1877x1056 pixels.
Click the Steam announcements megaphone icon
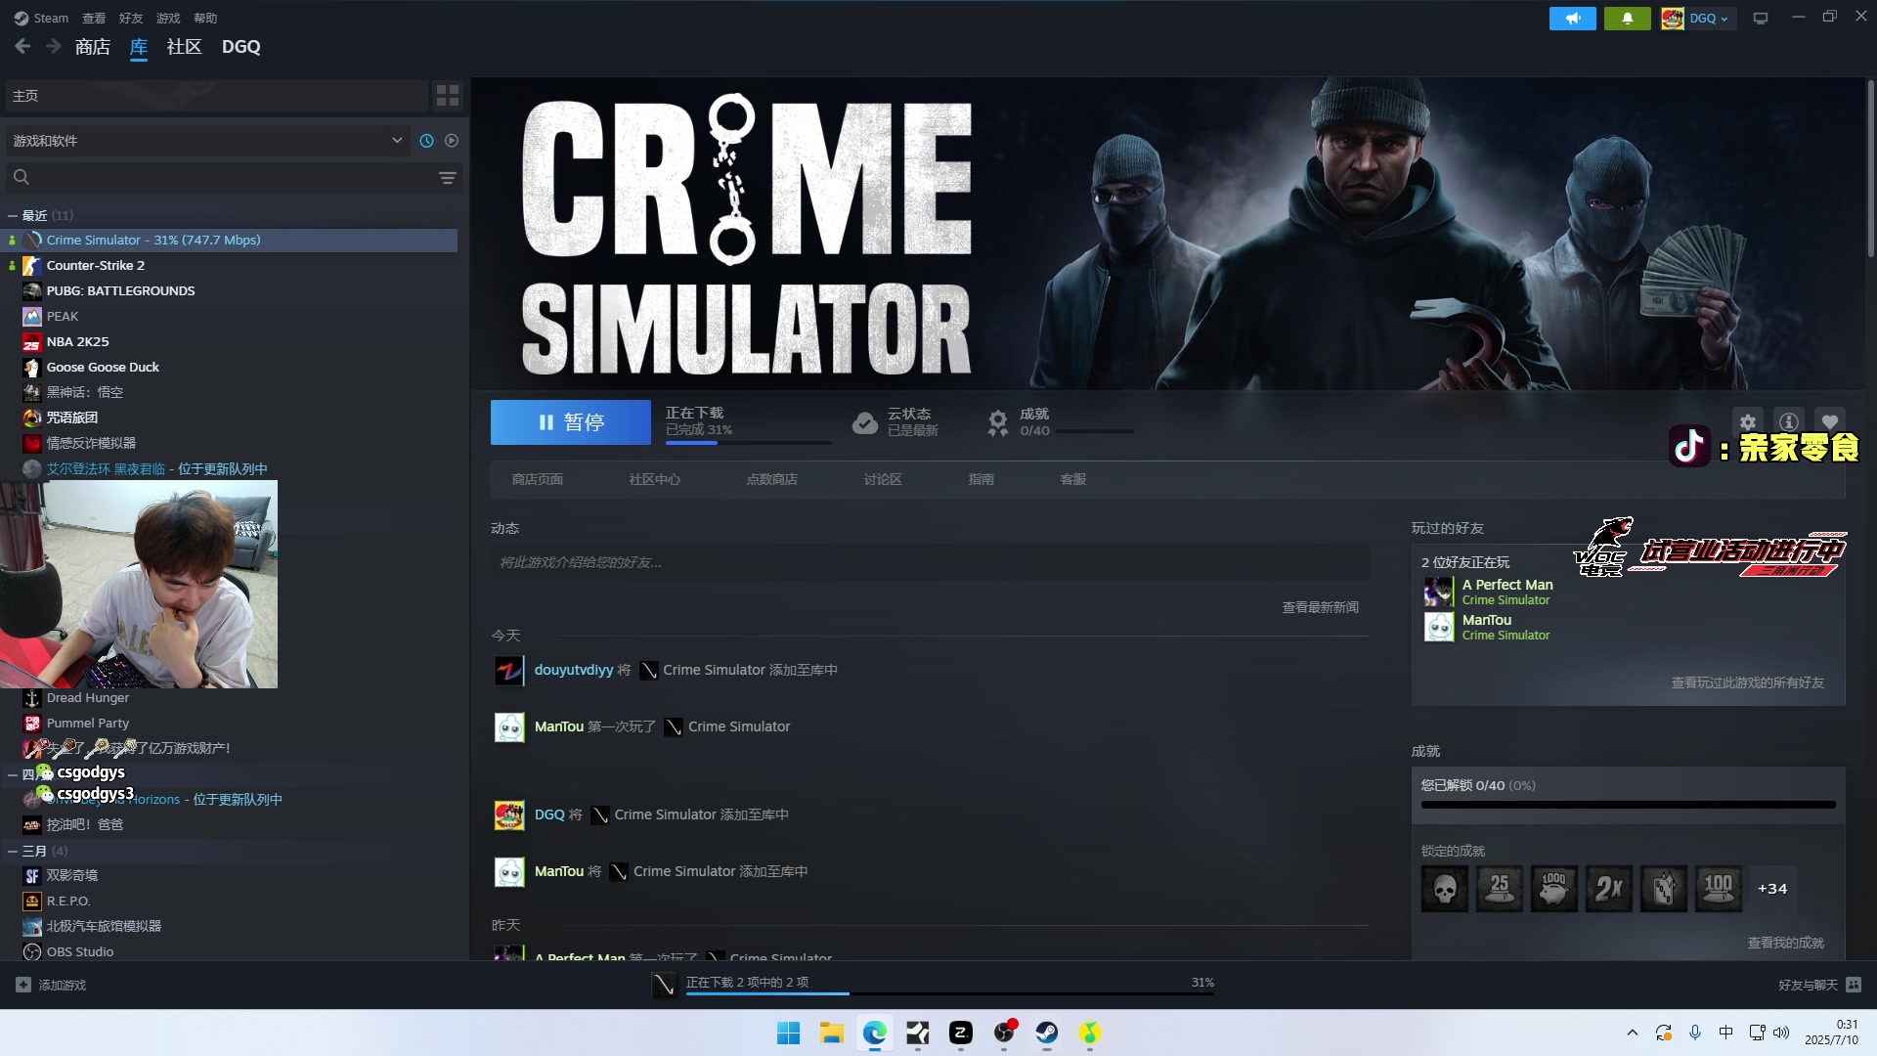[x=1572, y=19]
